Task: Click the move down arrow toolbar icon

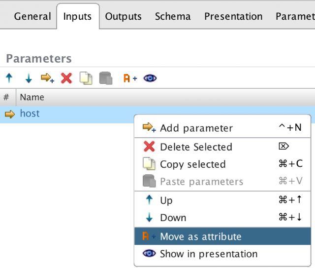Action: (x=29, y=78)
